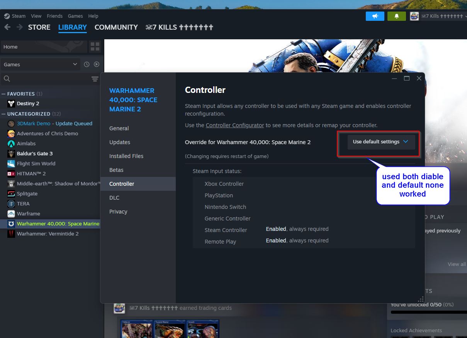Image resolution: width=467 pixels, height=338 pixels.
Task: Select Shadow of Mordor icon
Action: point(11,184)
